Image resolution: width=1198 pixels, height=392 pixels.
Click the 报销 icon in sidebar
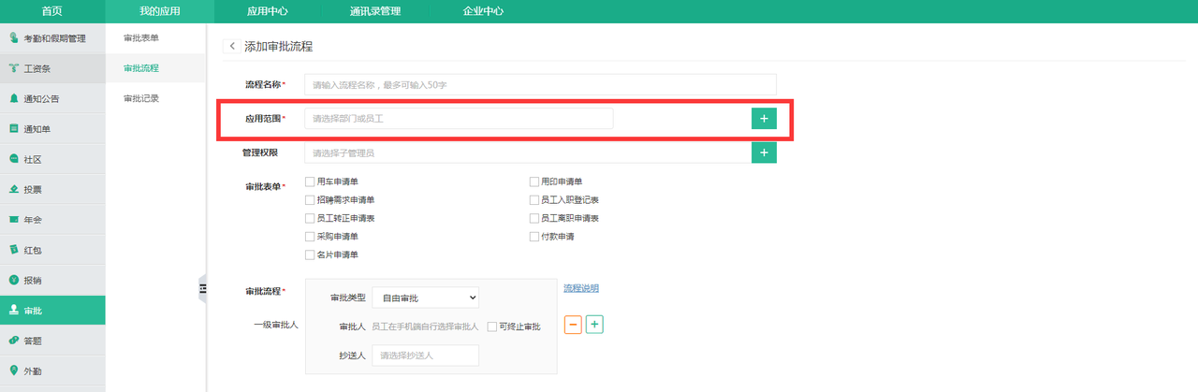point(14,280)
